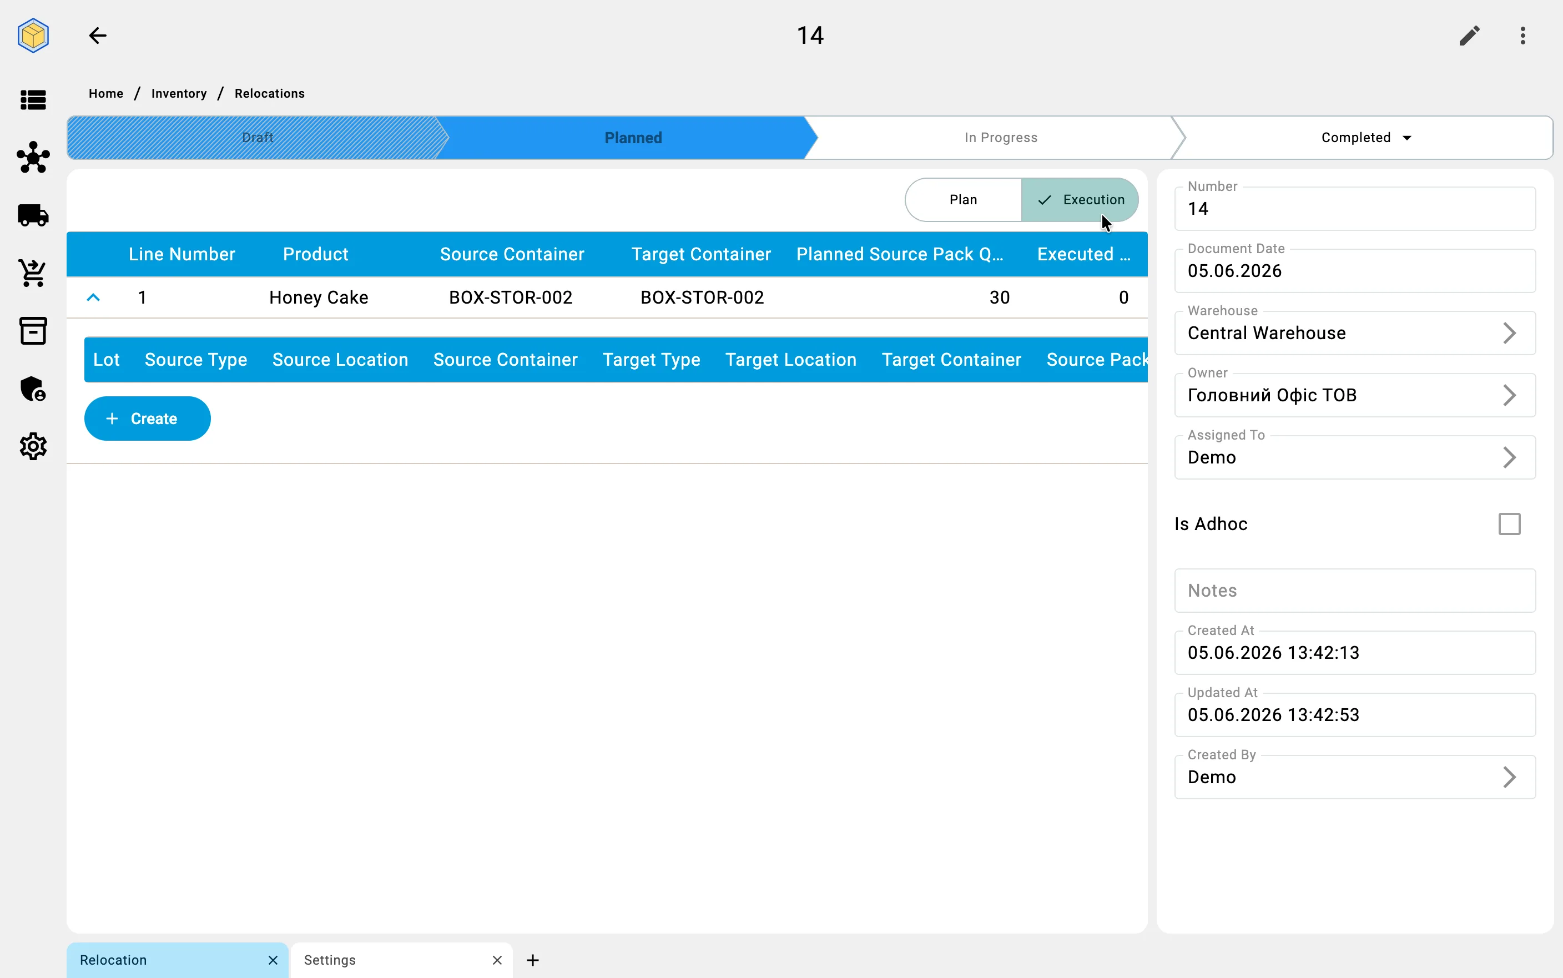
Task: Click the Number field showing 14
Action: point(1355,208)
